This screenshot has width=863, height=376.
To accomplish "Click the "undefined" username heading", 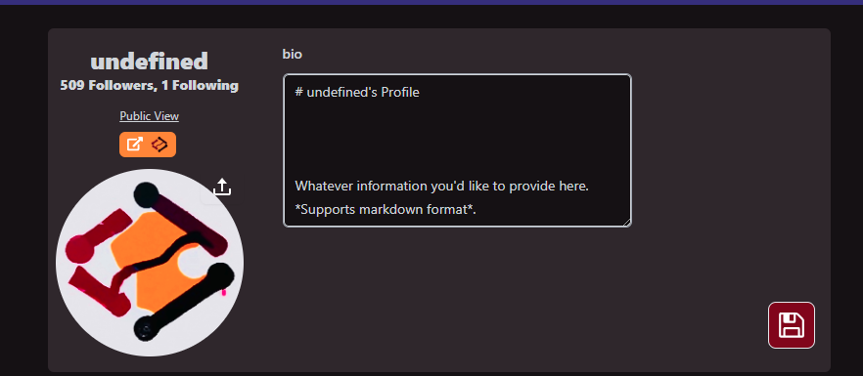I will [149, 61].
